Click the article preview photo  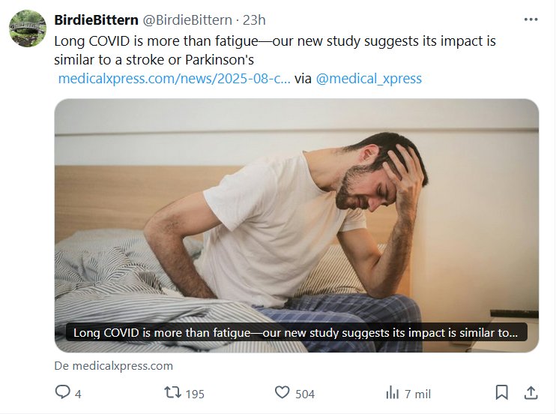296,210
